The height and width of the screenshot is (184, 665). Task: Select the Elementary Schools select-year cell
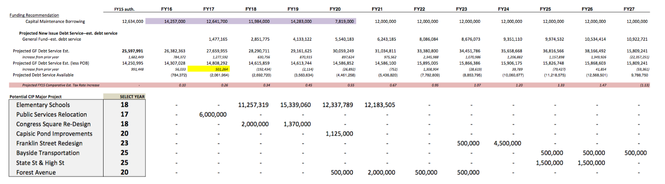(x=124, y=105)
